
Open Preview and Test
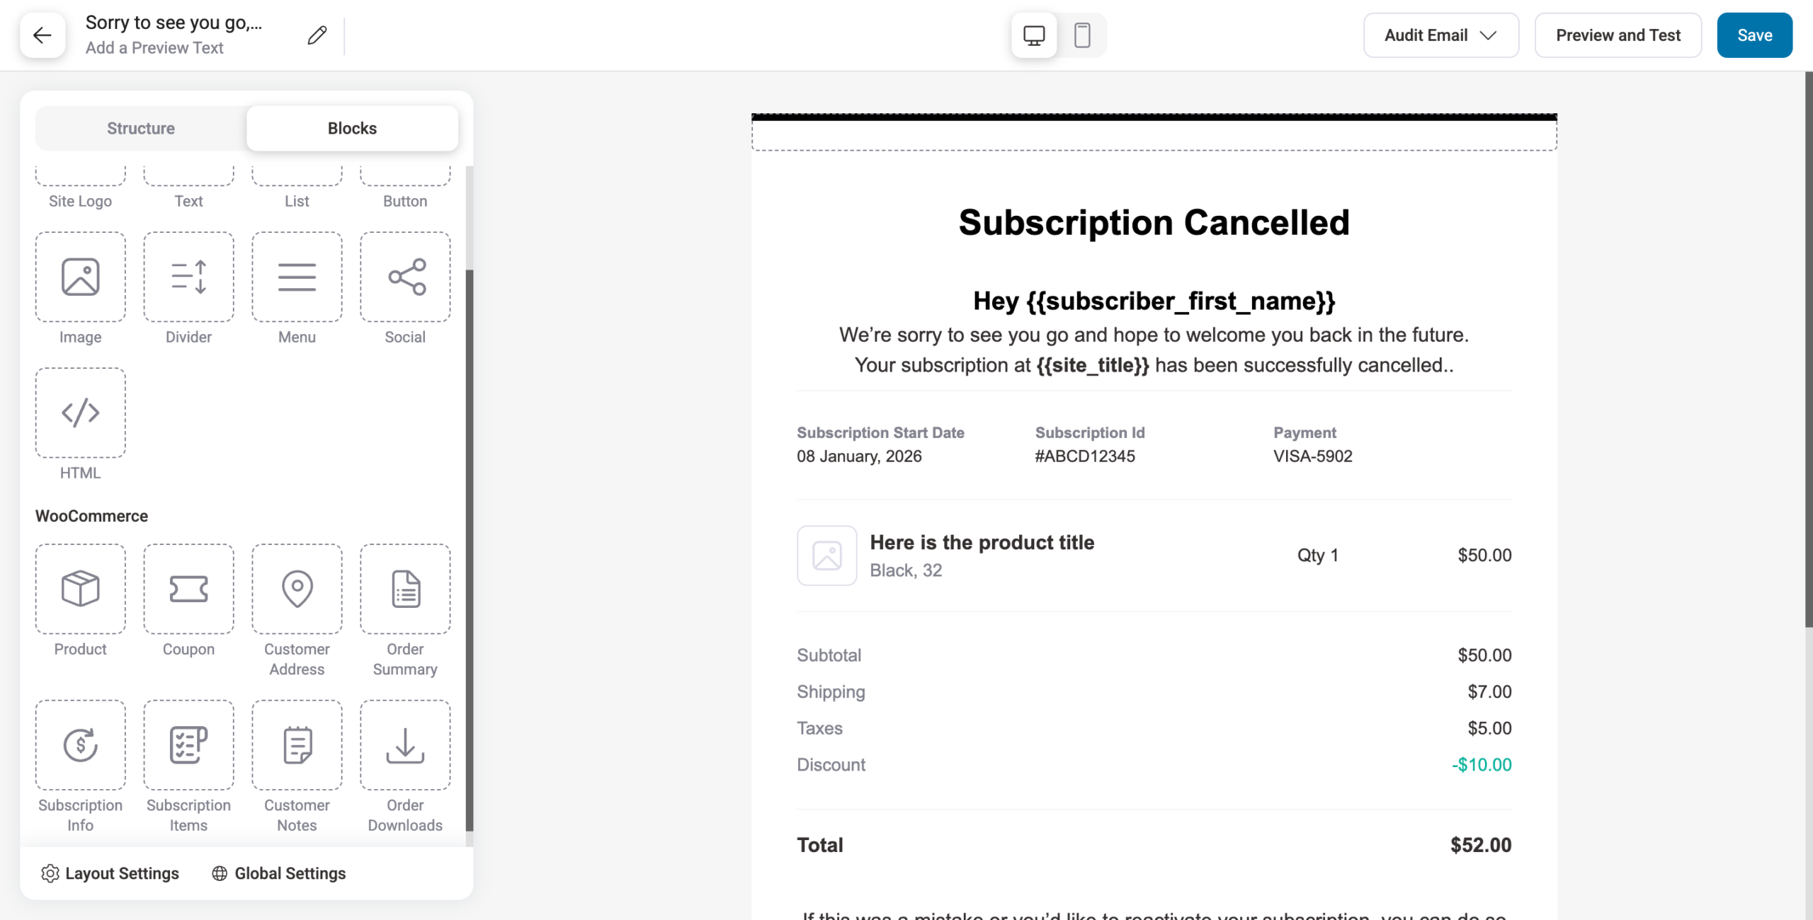(x=1618, y=35)
